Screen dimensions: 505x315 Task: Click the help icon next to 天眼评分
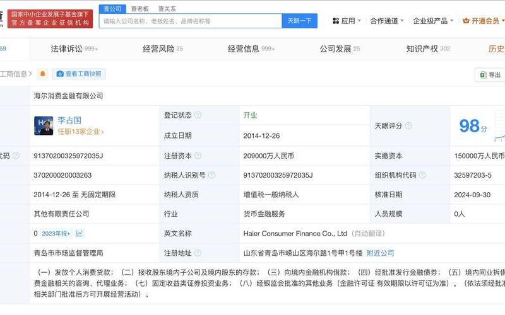[x=408, y=125]
